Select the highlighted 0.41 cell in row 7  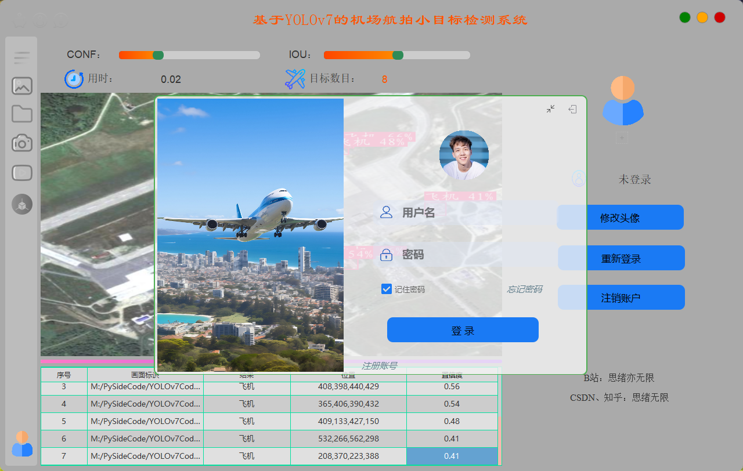[x=452, y=456]
